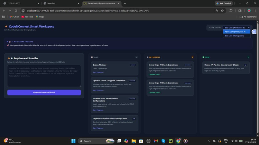This screenshot has width=259, height=145.
Task: Close the Smart Multi-Tenant Automator tab
Action: 119,3
